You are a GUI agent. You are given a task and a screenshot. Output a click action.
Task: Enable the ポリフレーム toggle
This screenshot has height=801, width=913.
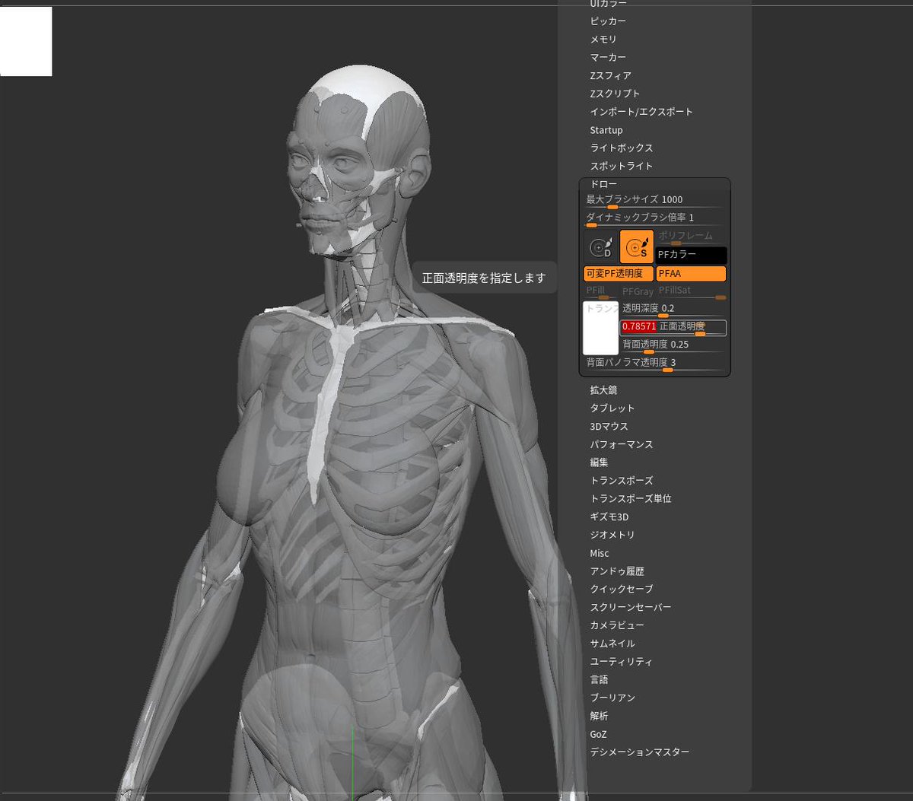(x=686, y=235)
